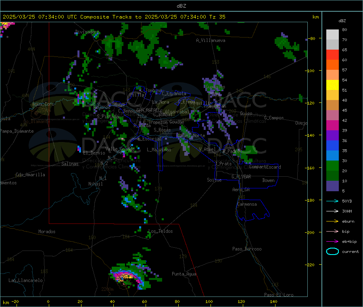Click the eb+bip magenta arrow legend
The image size is (363, 307).
(332, 242)
